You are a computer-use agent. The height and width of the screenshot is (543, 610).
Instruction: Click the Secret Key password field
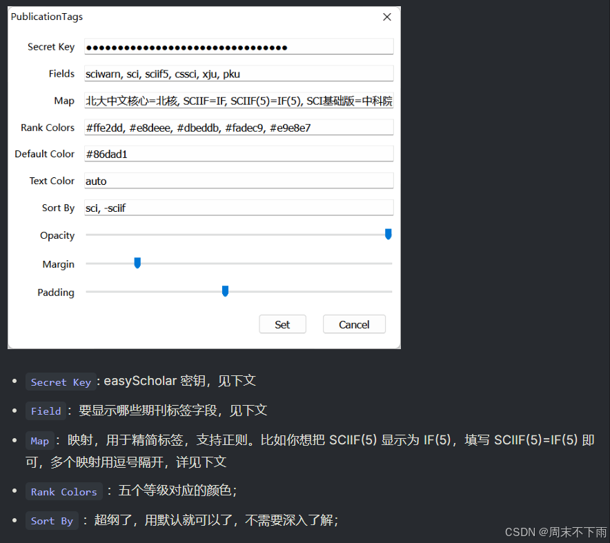click(x=239, y=47)
